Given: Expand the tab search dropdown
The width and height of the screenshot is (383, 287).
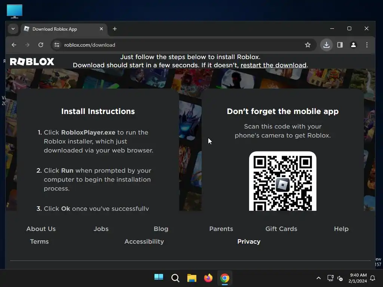Looking at the screenshot, I should pyautogui.click(x=13, y=29).
